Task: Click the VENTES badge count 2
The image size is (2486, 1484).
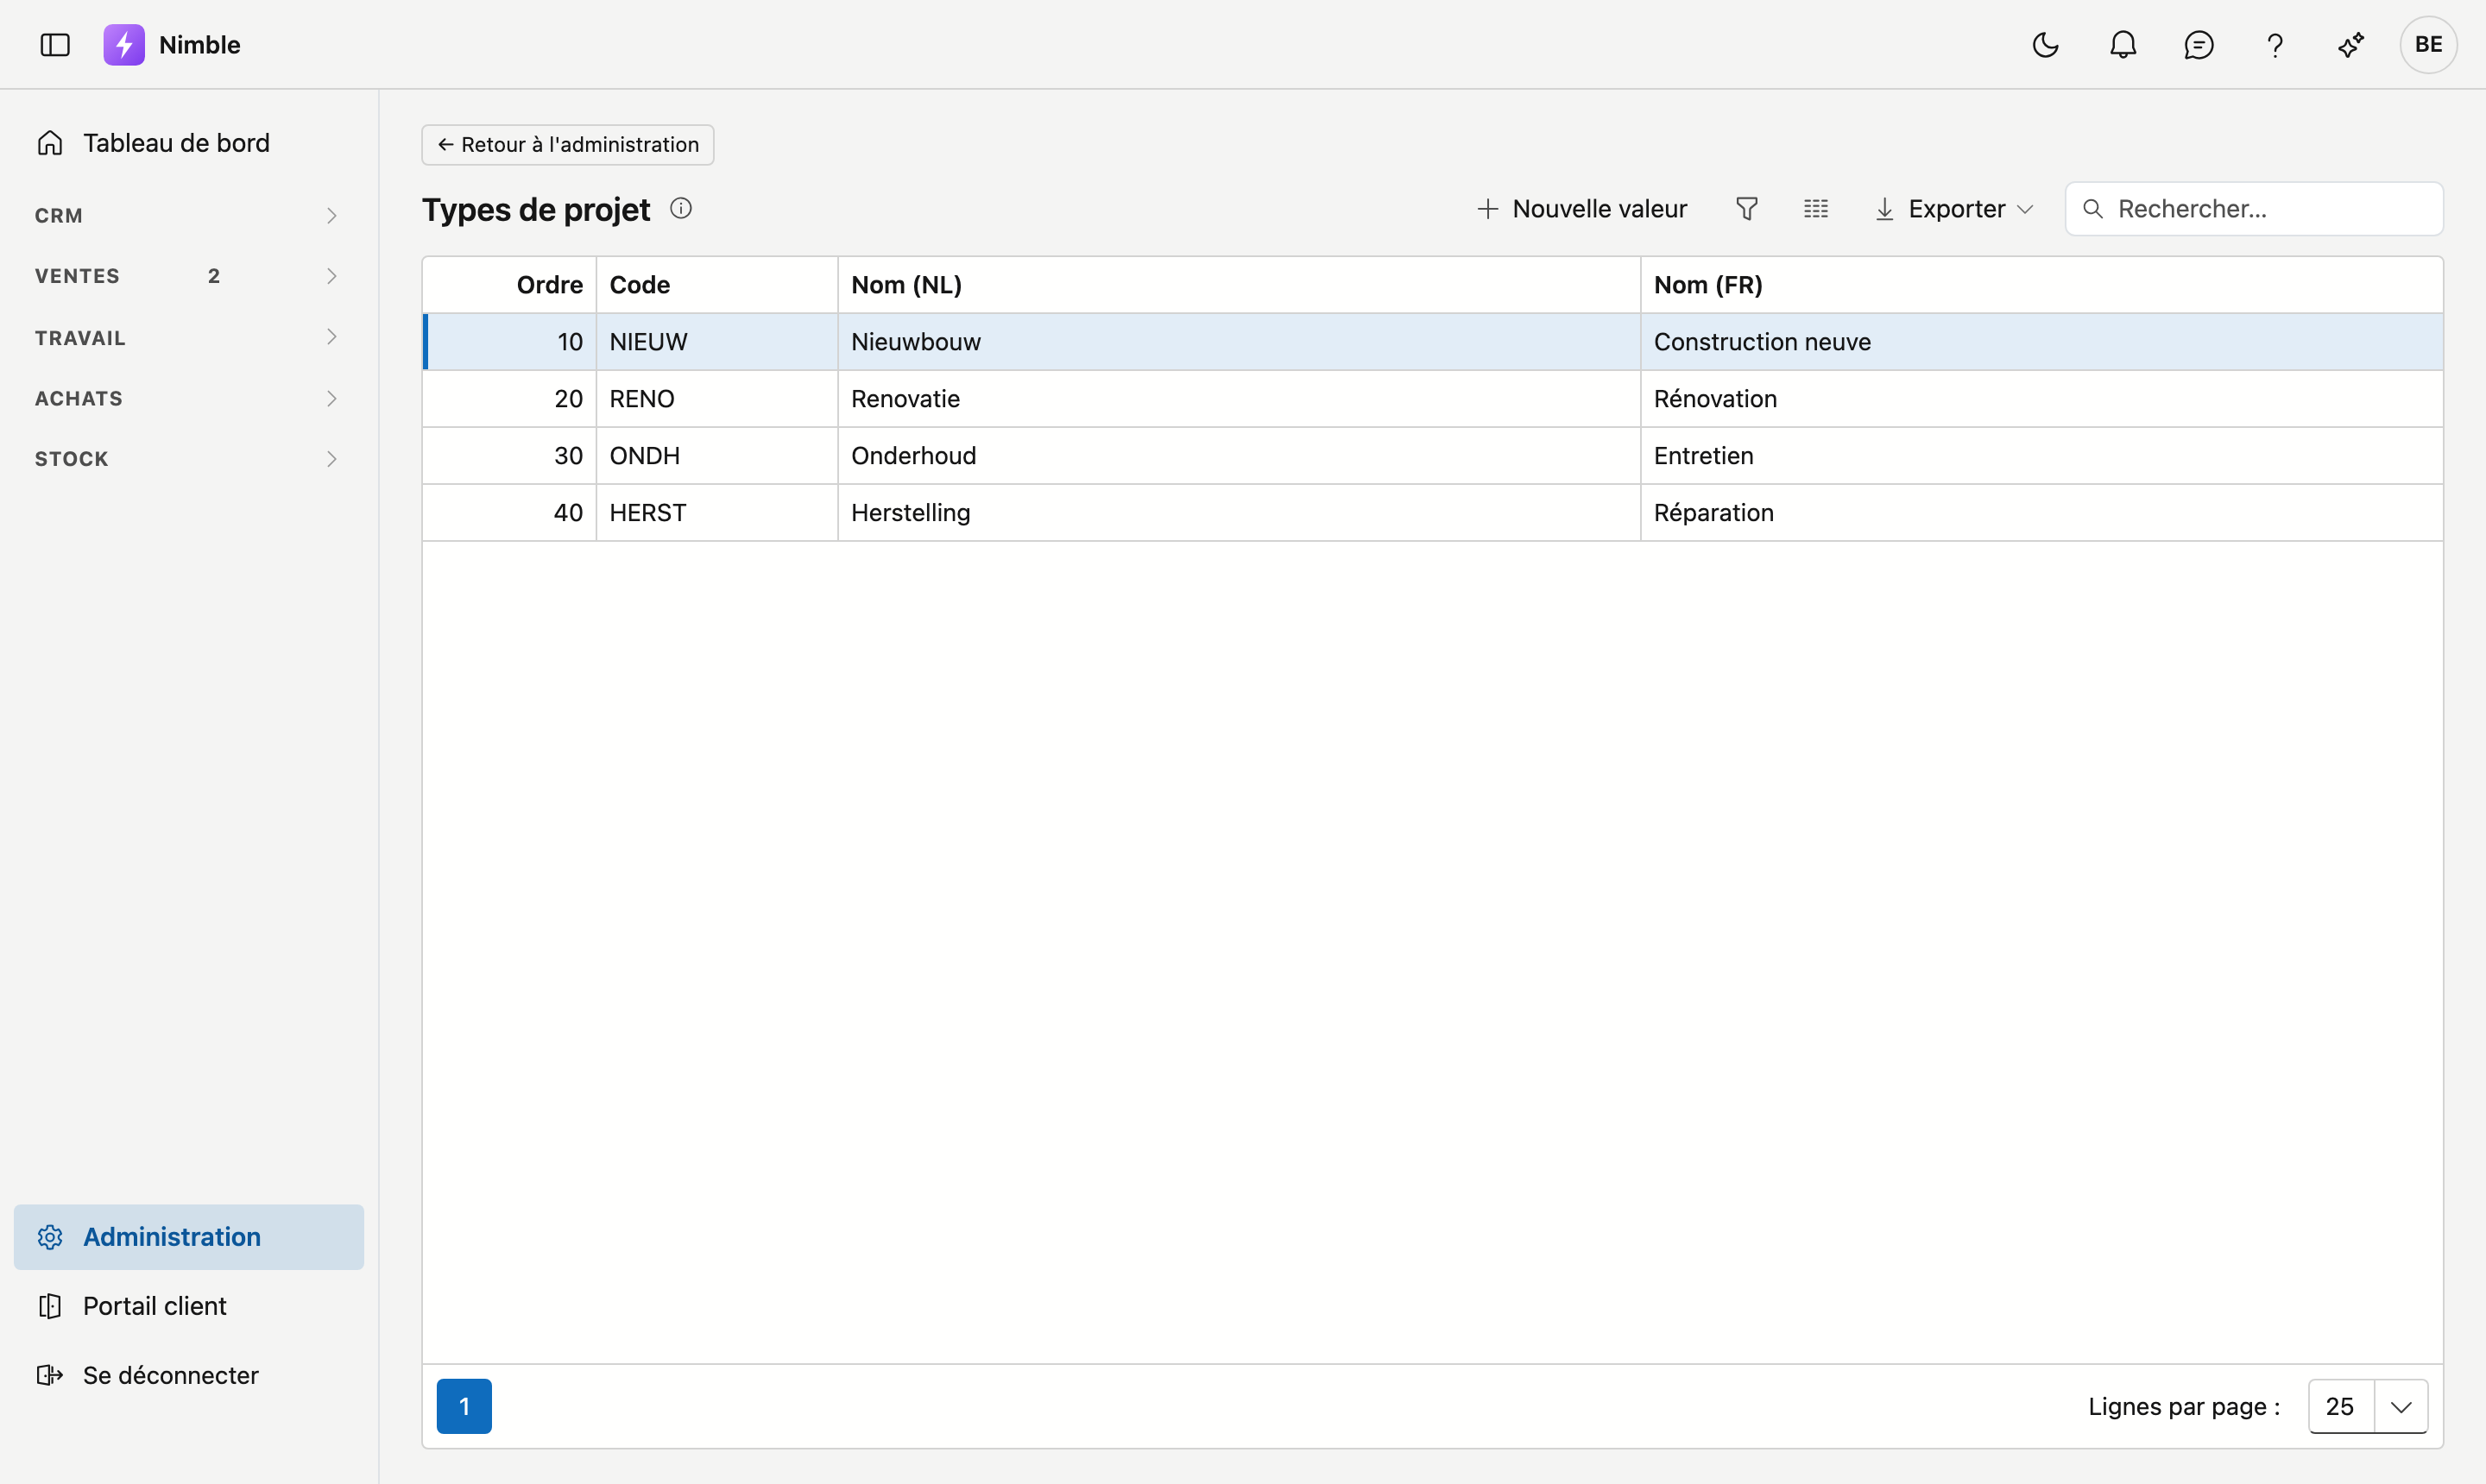Action: coord(214,276)
